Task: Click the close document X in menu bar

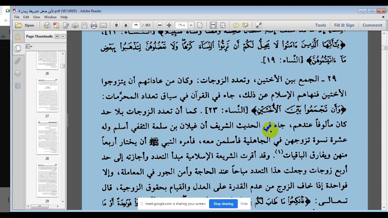Action: 383,17
